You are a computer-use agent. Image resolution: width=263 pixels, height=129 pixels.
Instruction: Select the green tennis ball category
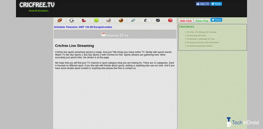click(x=96, y=21)
